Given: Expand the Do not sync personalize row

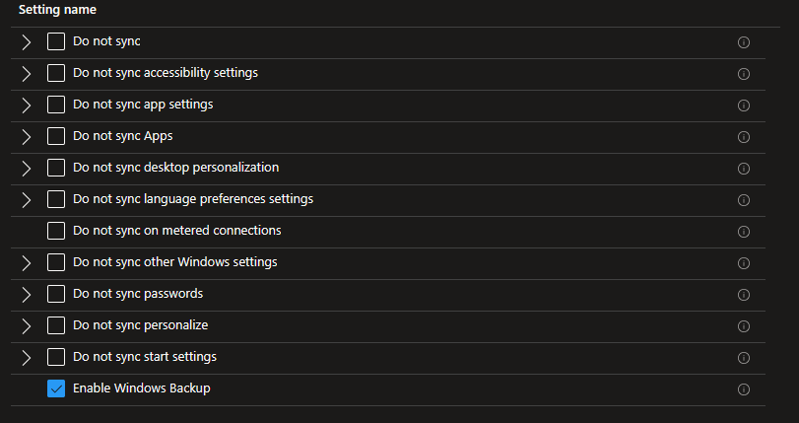Looking at the screenshot, I should [27, 325].
